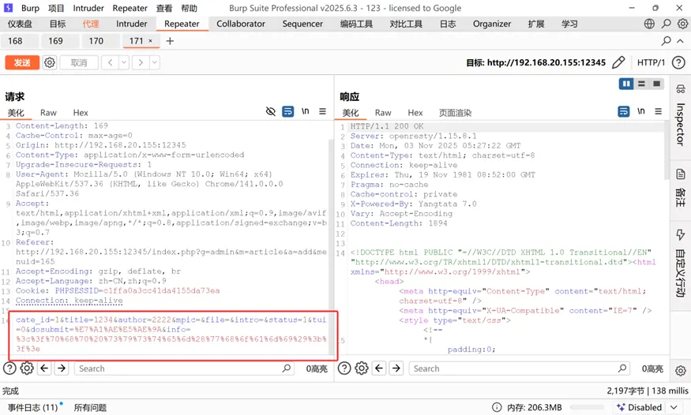Click the orange Send (发送) button
This screenshot has width=691, height=415.
[x=22, y=62]
